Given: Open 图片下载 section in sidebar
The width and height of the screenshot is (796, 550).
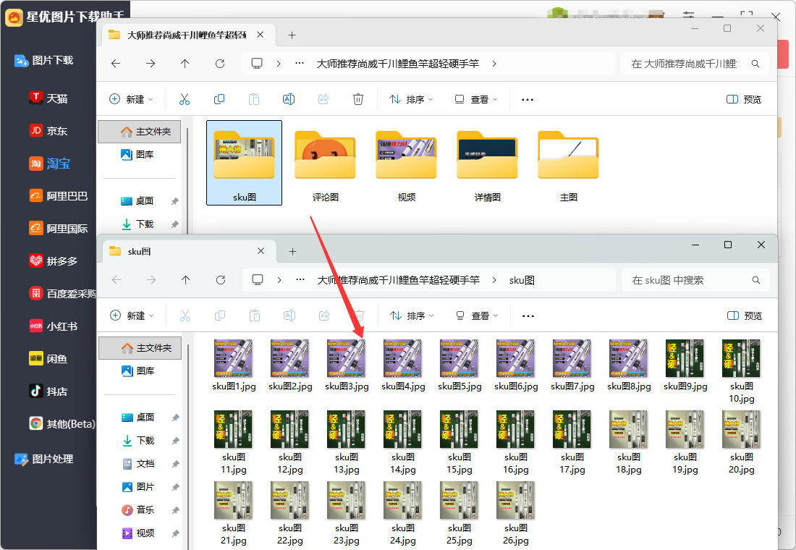Looking at the screenshot, I should pyautogui.click(x=44, y=61).
